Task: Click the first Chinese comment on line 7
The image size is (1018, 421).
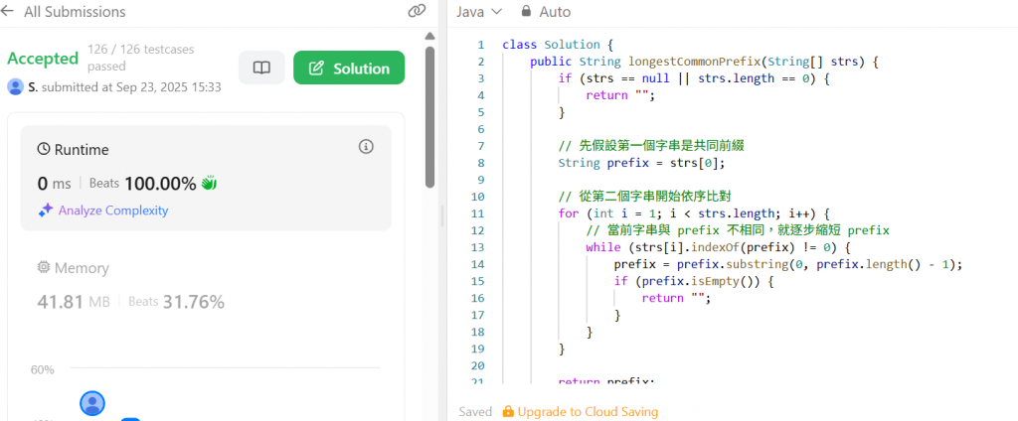Action: pyautogui.click(x=650, y=146)
